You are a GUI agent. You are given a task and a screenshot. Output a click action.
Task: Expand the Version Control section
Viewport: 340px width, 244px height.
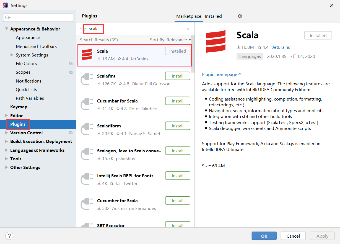7,133
